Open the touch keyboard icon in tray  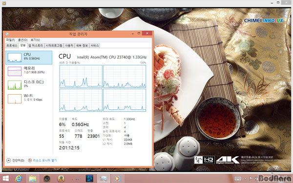[x=238, y=179]
